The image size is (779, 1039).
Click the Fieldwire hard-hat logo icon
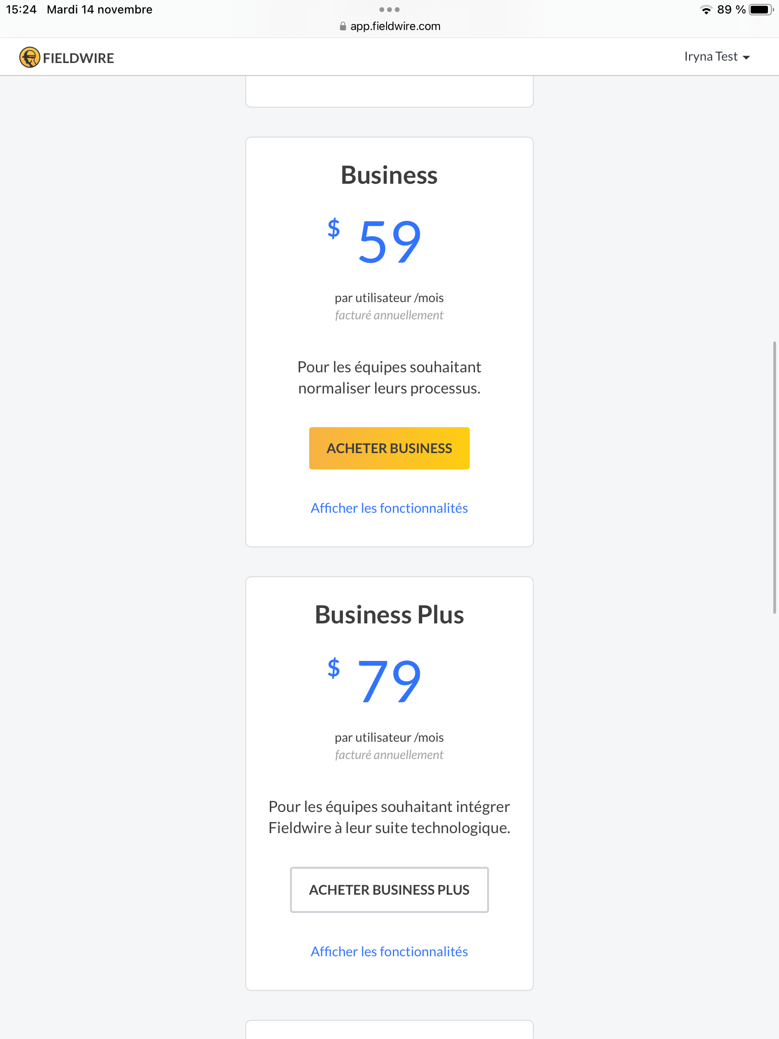(x=29, y=58)
